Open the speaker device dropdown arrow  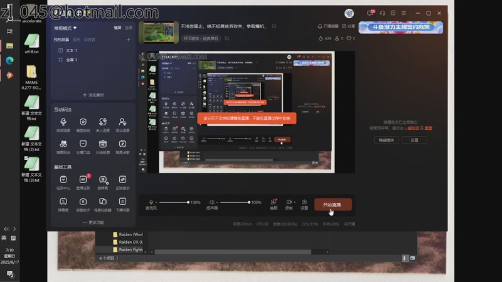(x=217, y=202)
